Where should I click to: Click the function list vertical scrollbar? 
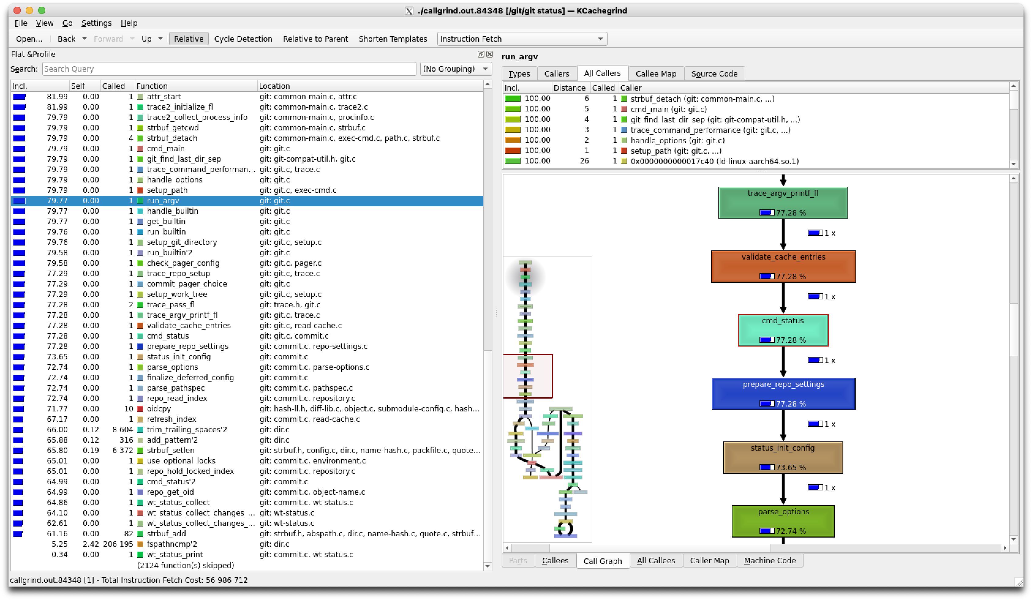487,325
